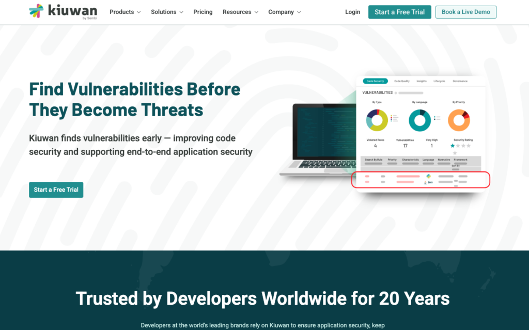This screenshot has height=330, width=529.
Task: Select Insights tab in dashboard image
Action: click(422, 81)
